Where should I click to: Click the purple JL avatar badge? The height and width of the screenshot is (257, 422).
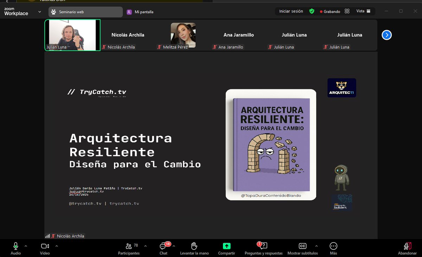point(129,12)
